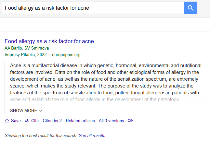Click the Voprosy Pitaniia, 2022 journal text
Screen dimensions: 210x152
(26, 54)
